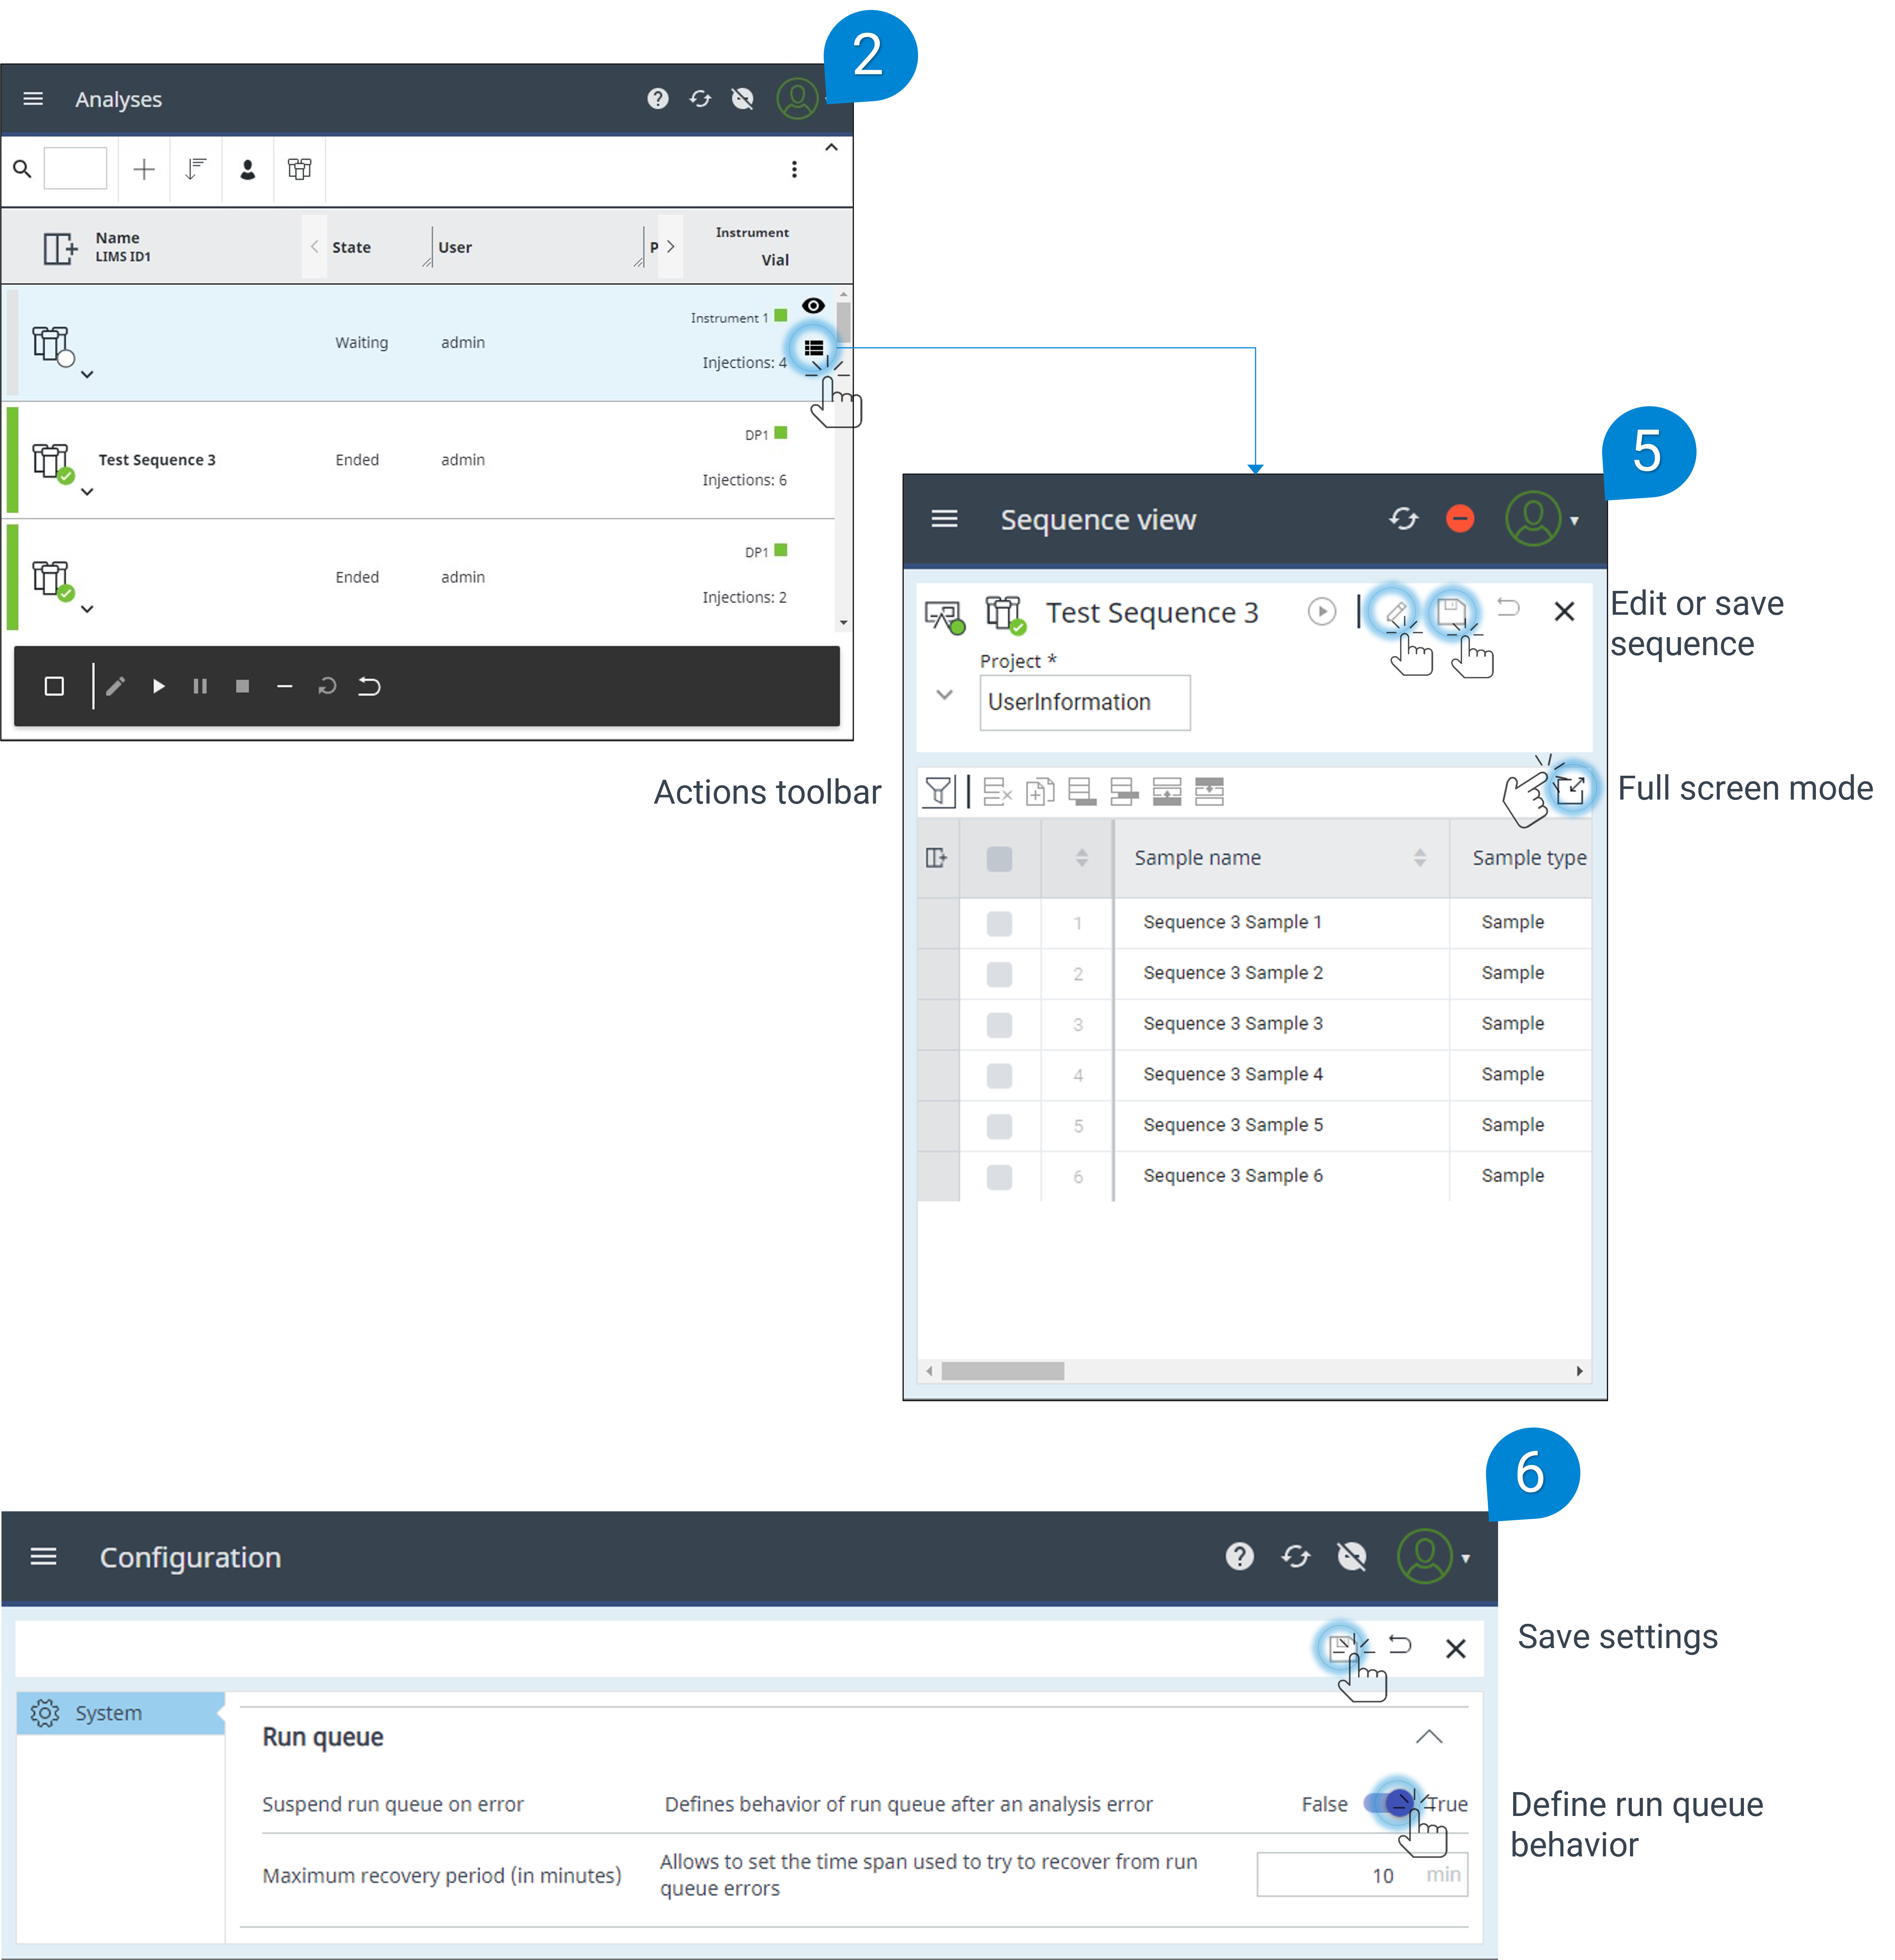
Task: Filter analyses by user icon
Action: [x=248, y=169]
